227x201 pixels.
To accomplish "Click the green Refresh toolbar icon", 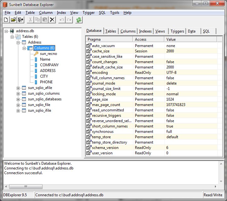I will (79, 20).
